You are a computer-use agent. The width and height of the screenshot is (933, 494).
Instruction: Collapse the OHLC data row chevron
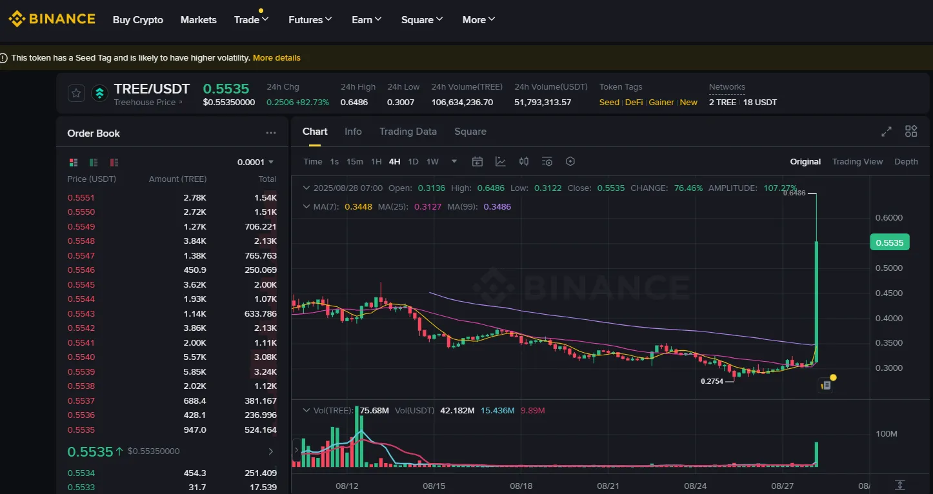tap(306, 188)
